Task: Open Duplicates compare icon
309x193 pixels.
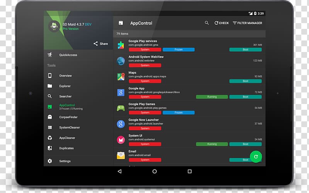Action: [50, 148]
